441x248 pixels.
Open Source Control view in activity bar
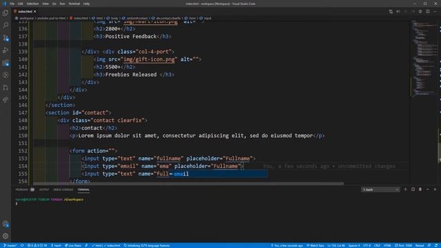click(6, 38)
